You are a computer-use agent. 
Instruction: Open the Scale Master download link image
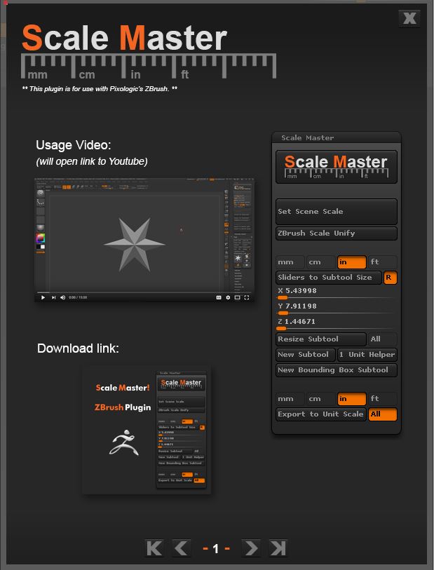tap(146, 430)
